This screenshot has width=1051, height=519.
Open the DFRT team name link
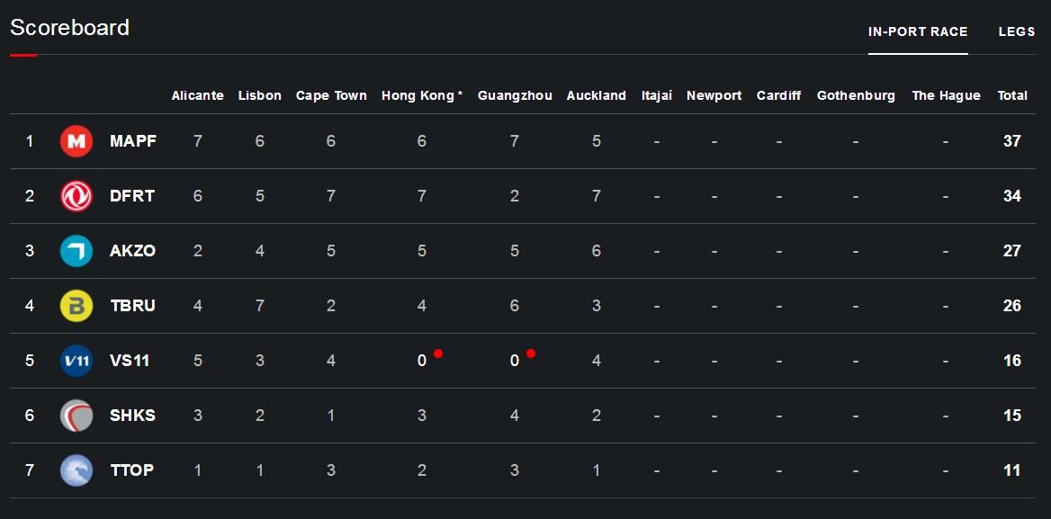click(x=132, y=196)
